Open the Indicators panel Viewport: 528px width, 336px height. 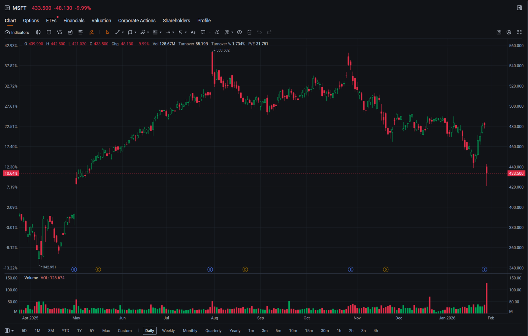(17, 32)
